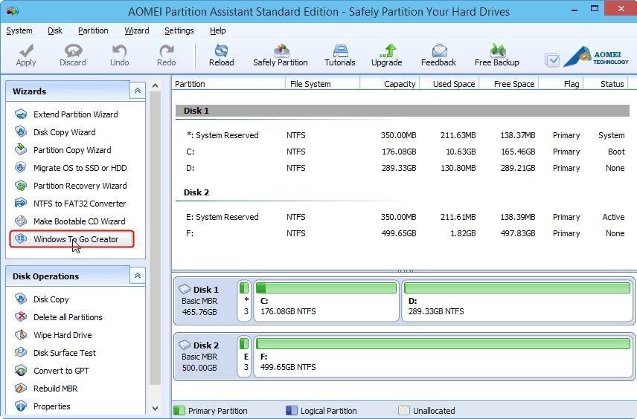Screen dimensions: 637x419
Task: Choose Delete all Partitions operation
Action: [x=60, y=317]
